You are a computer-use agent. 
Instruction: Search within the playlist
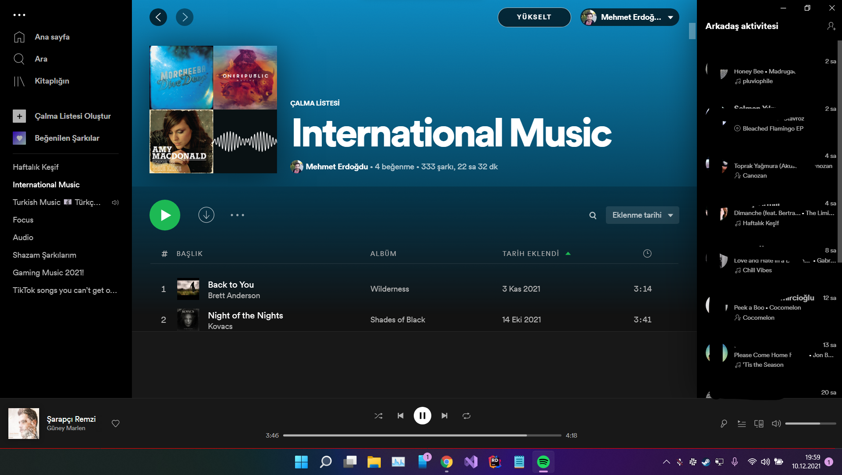click(x=593, y=216)
